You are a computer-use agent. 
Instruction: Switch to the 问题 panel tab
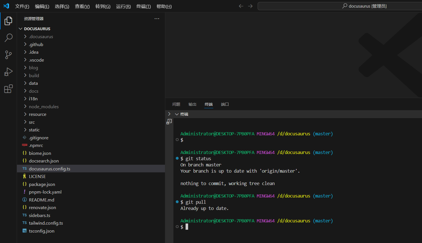coord(176,104)
